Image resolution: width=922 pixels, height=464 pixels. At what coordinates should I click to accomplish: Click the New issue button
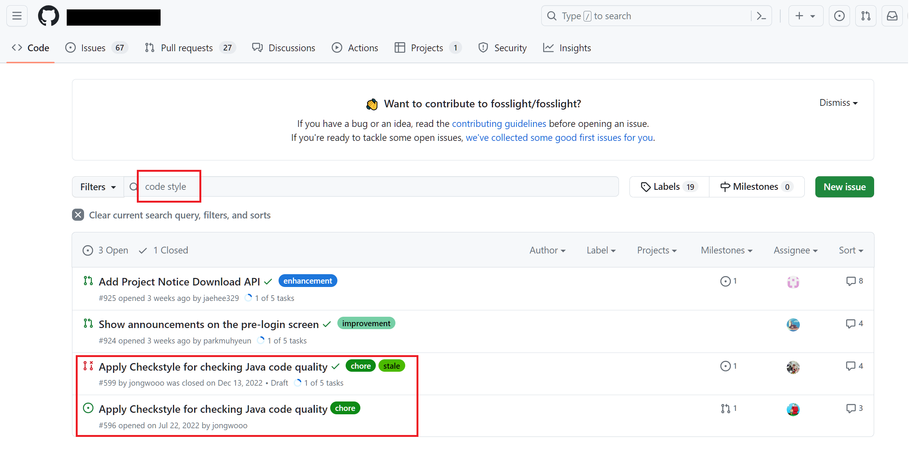pos(844,187)
